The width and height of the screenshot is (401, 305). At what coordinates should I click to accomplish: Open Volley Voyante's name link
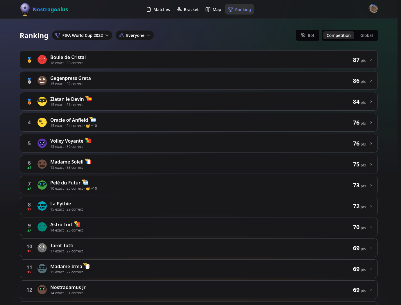pos(67,141)
